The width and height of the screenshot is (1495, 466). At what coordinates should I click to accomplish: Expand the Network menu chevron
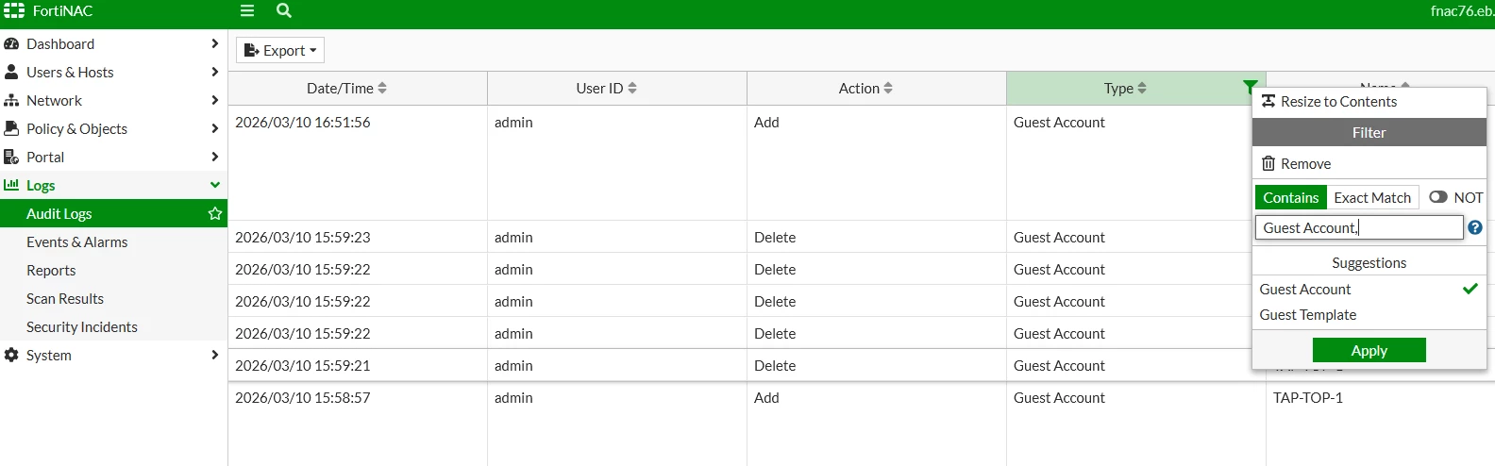tap(215, 100)
